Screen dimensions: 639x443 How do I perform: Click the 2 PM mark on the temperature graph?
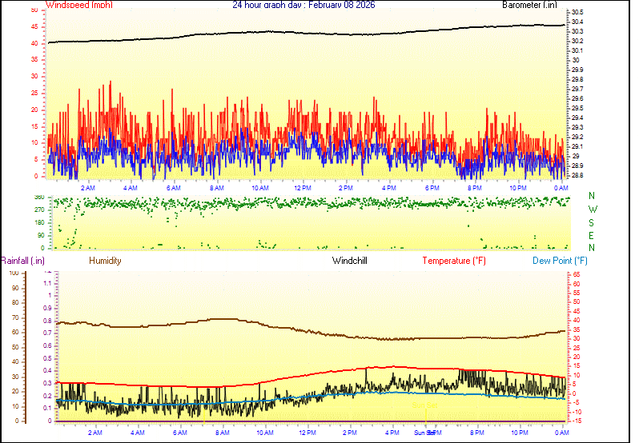350,433
